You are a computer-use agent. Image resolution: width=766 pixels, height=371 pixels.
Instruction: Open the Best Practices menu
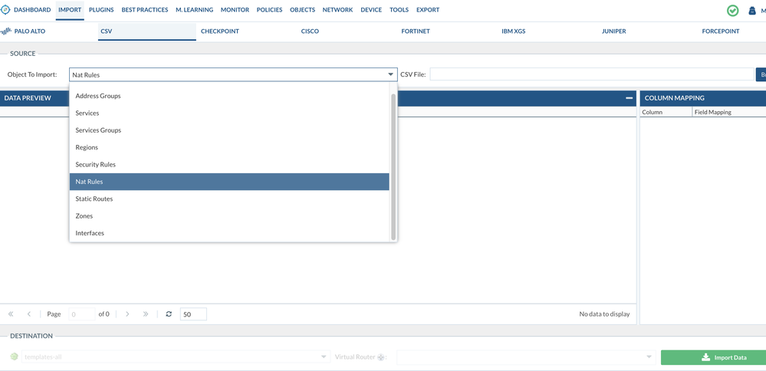145,10
